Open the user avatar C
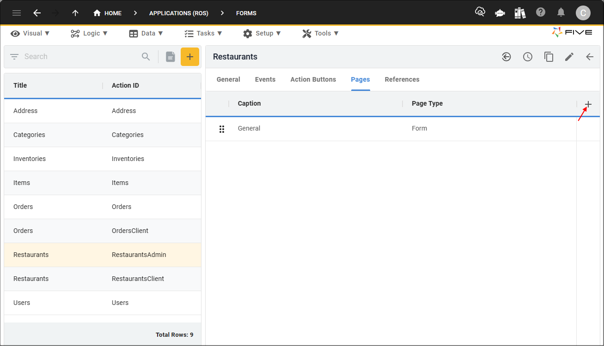Screen dimensions: 604x346 [583, 13]
